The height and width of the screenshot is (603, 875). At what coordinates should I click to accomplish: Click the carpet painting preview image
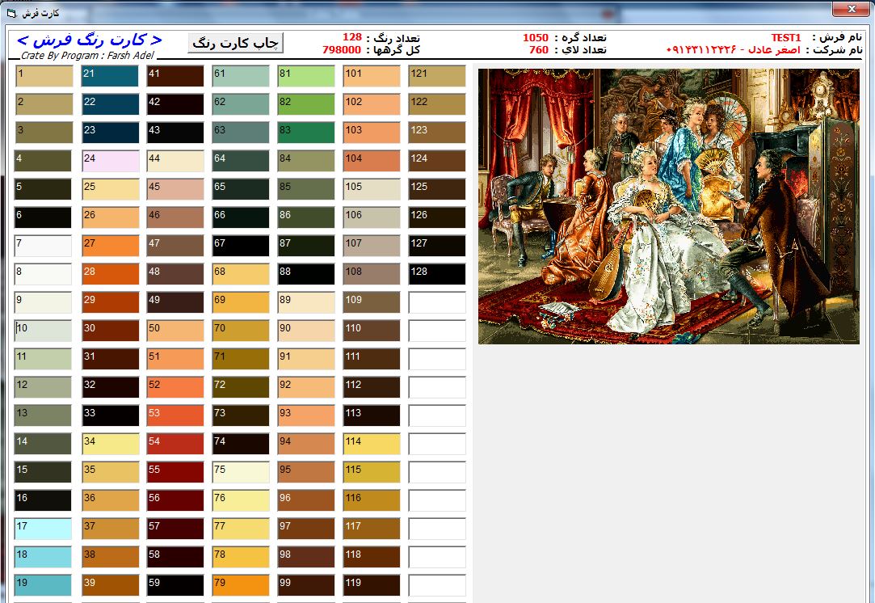(668, 206)
